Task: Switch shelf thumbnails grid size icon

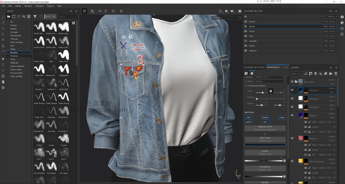Action: 74,23
